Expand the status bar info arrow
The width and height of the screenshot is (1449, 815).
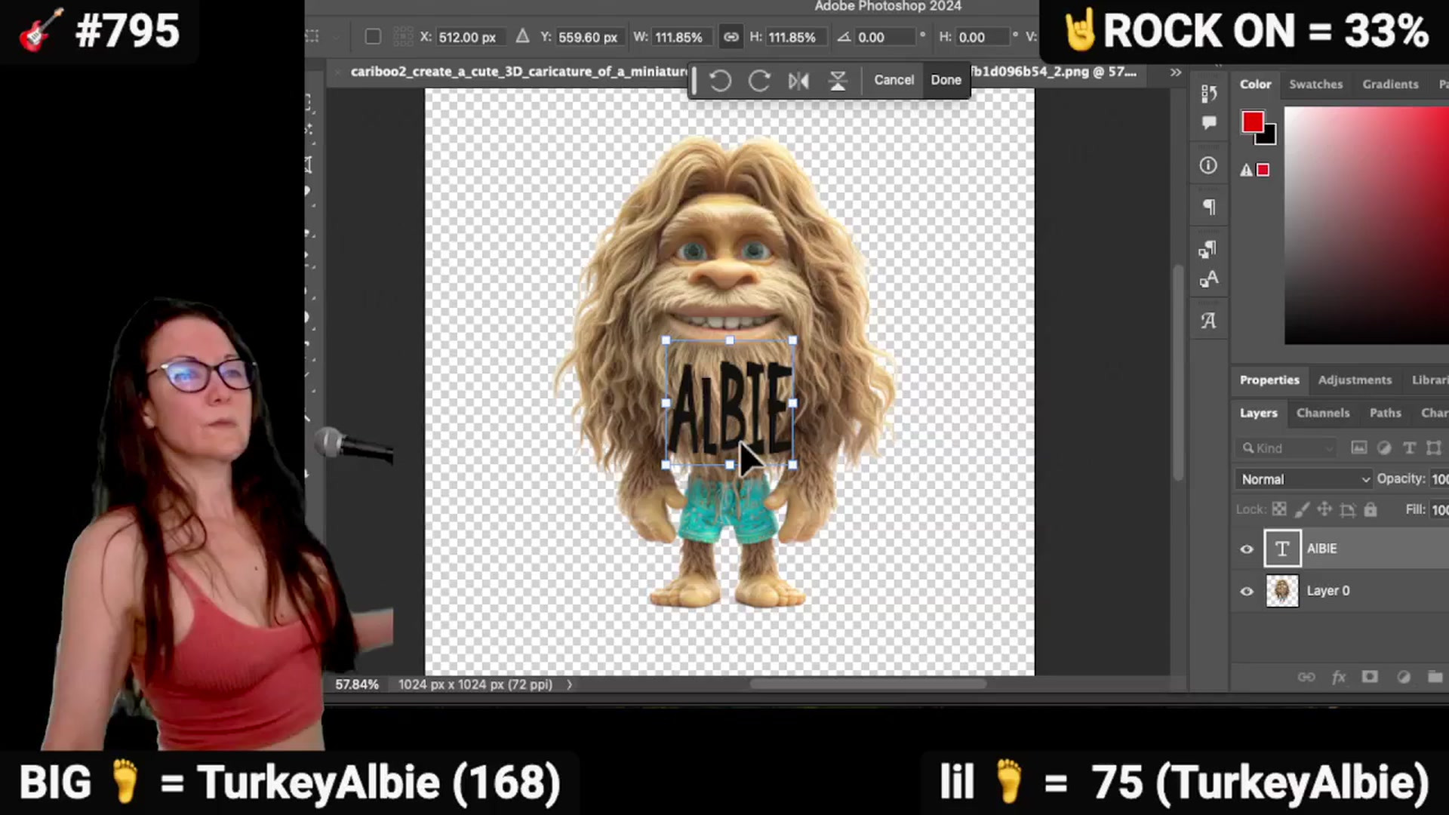[570, 684]
